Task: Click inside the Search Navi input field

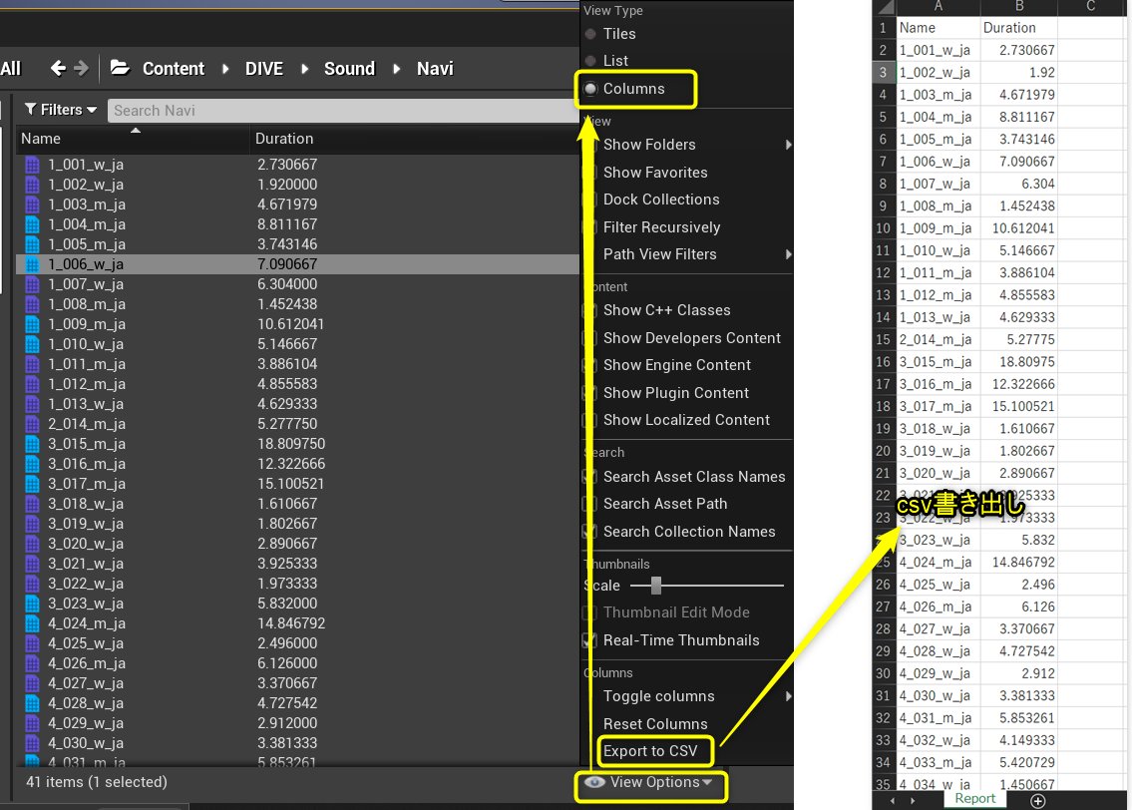Action: coord(299,109)
